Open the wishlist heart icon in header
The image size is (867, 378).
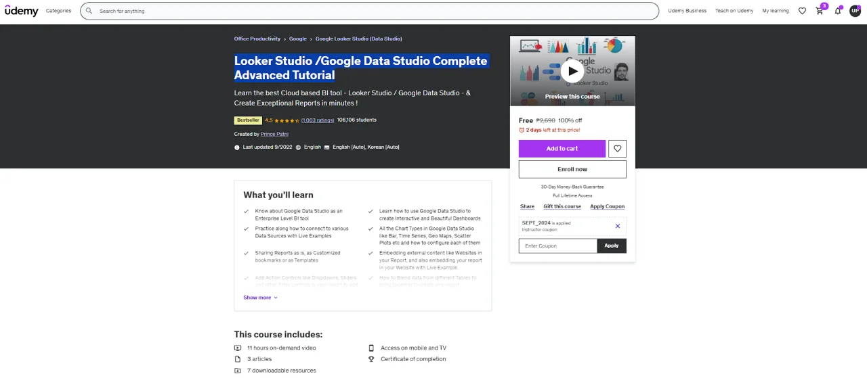click(x=802, y=11)
